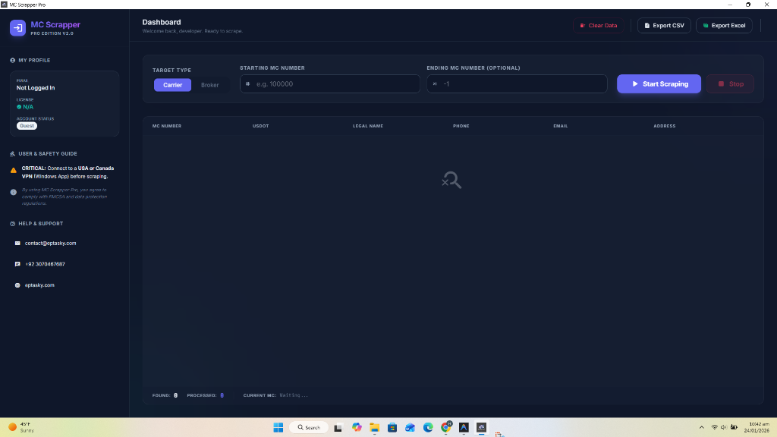Click the orange warning triangle icon

14,170
